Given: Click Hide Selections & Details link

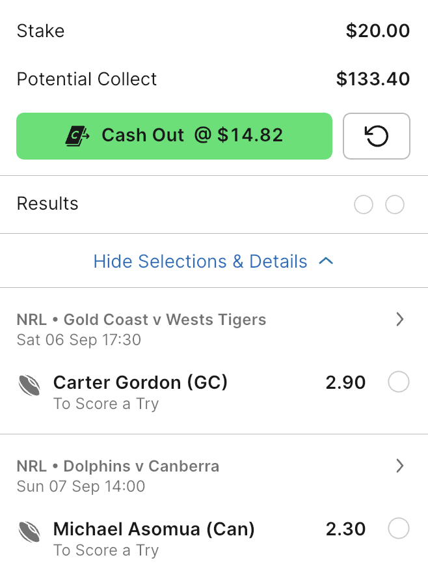Looking at the screenshot, I should click(200, 261).
